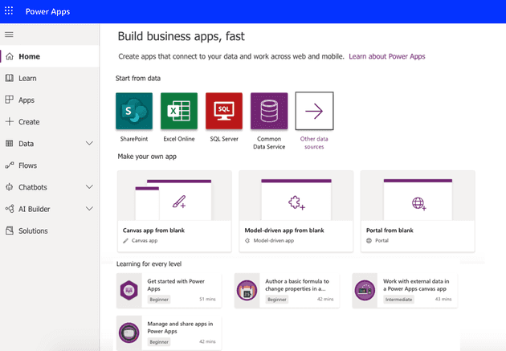Viewport: 506px width, 351px height.
Task: Click the Work with external data module icon
Action: (x=365, y=290)
